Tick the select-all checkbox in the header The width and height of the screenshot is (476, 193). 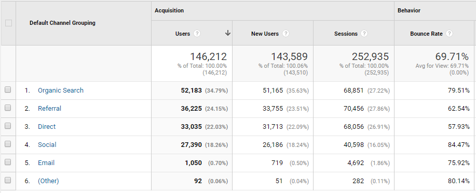[x=8, y=23]
